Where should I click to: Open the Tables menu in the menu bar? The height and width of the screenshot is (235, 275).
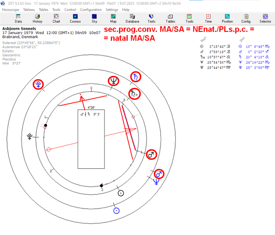point(43,9)
